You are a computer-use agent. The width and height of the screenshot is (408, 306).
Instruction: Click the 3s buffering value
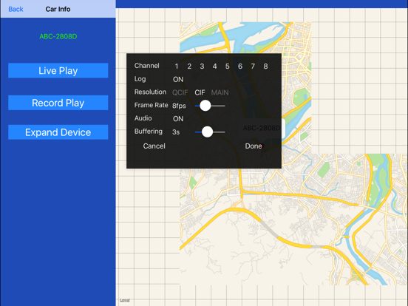pyautogui.click(x=176, y=132)
